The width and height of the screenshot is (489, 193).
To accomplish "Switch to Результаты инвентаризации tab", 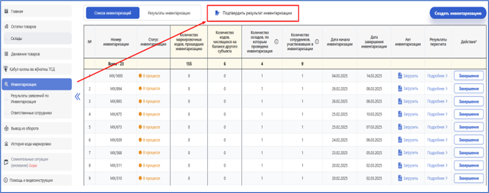I will click(169, 13).
